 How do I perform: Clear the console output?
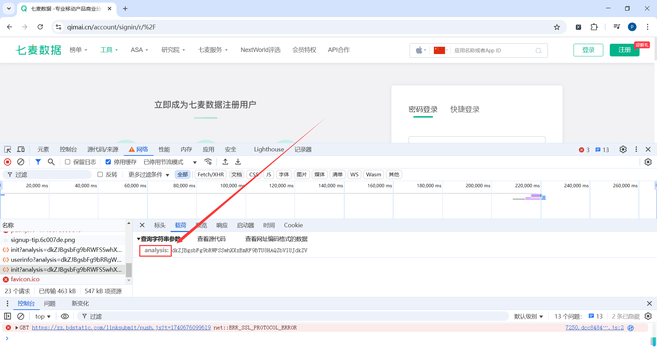21,316
